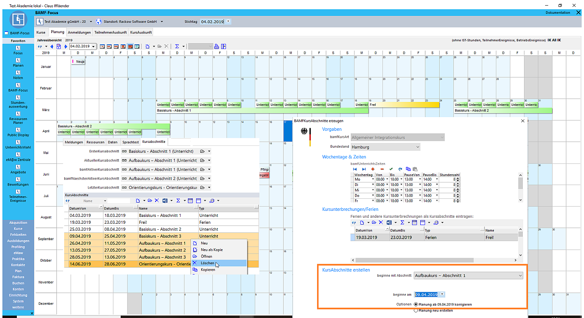Click the blue X delete icon in KursAbschnitte toolbar

(x=156, y=201)
